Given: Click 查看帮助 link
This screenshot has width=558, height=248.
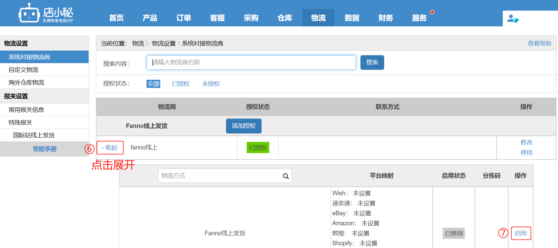Looking at the screenshot, I should [x=539, y=43].
